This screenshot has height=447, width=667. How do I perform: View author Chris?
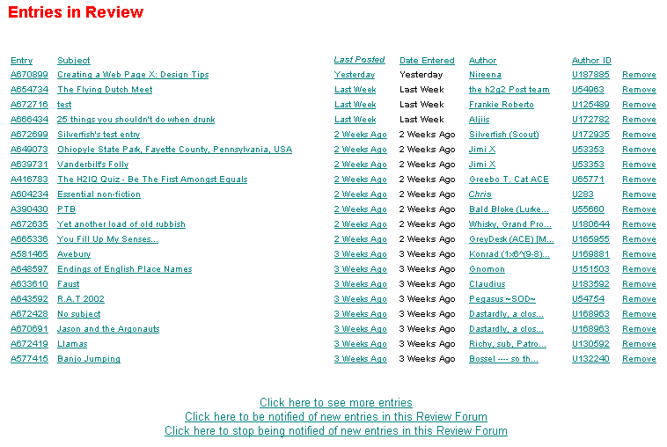tap(480, 194)
